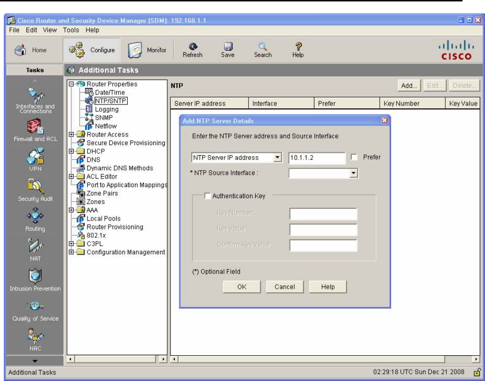Select Port to Application Mappings node
This screenshot has height=381, width=485.
click(x=127, y=185)
